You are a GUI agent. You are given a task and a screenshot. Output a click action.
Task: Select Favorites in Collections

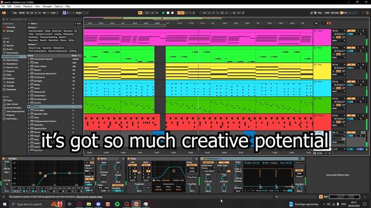click(x=11, y=27)
